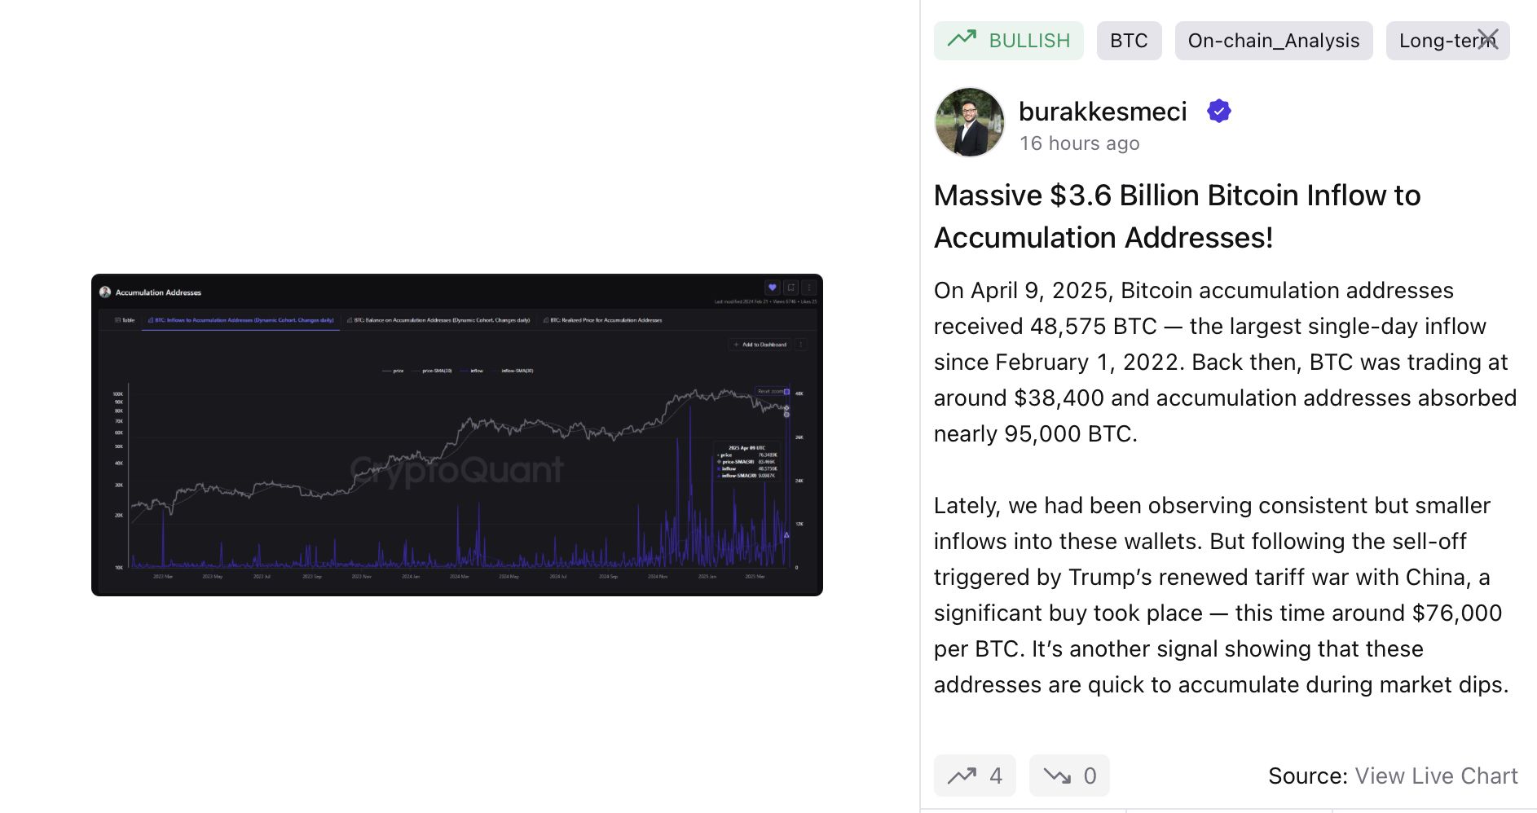The height and width of the screenshot is (813, 1537).
Task: Click the Add to Dashboard button
Action: tap(760, 345)
